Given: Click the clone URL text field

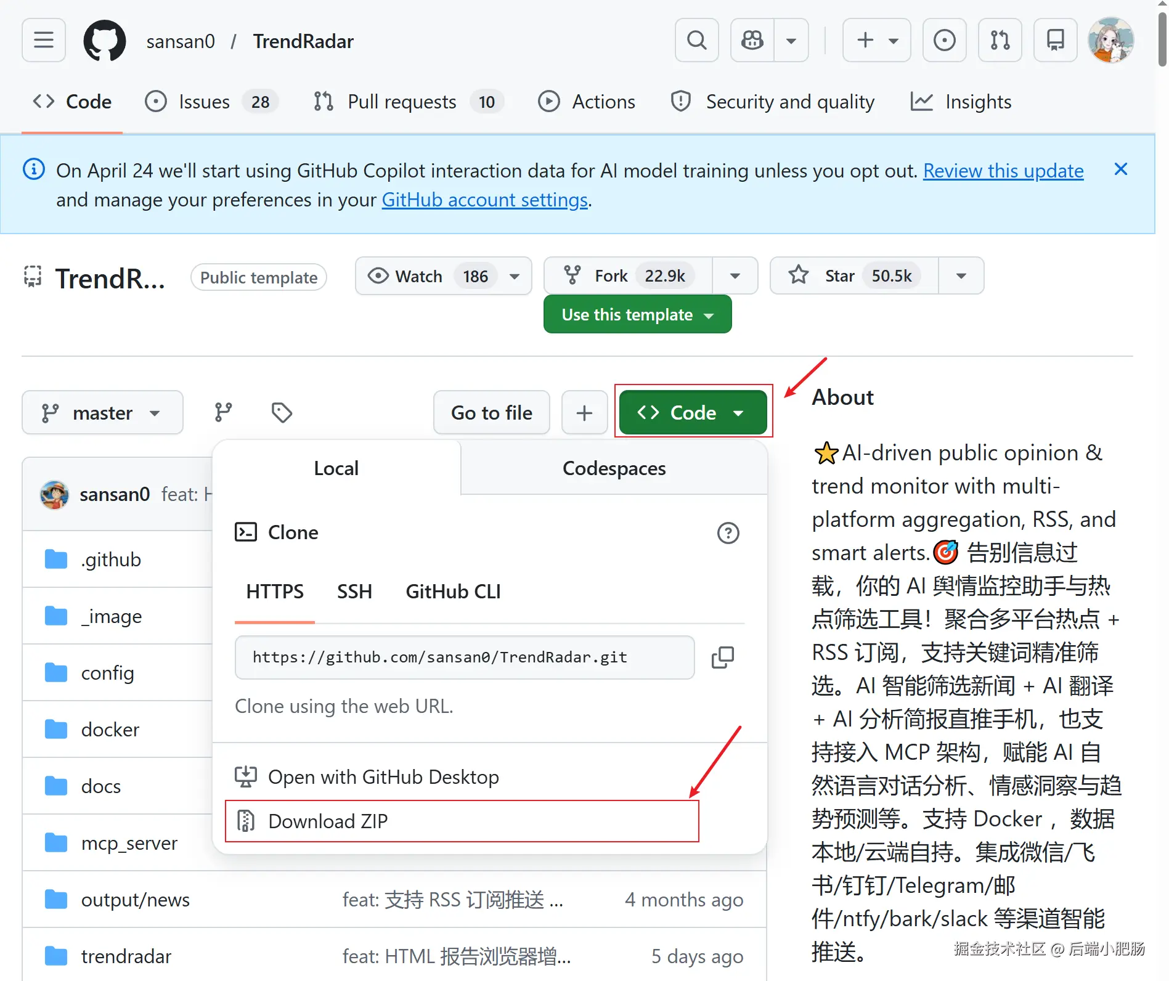Looking at the screenshot, I should pyautogui.click(x=465, y=657).
